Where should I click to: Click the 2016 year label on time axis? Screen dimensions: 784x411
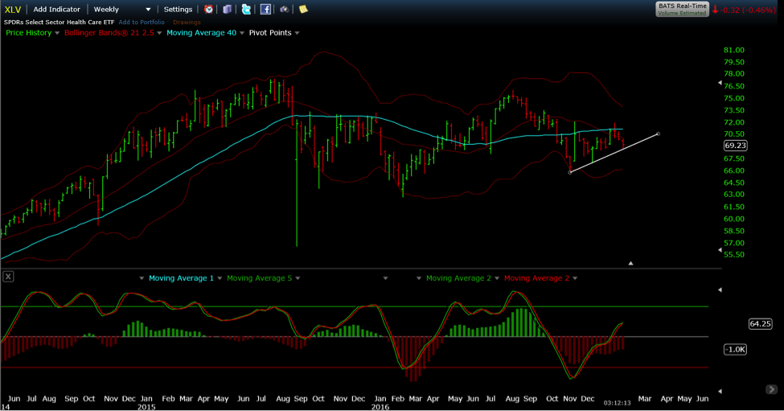tap(380, 407)
